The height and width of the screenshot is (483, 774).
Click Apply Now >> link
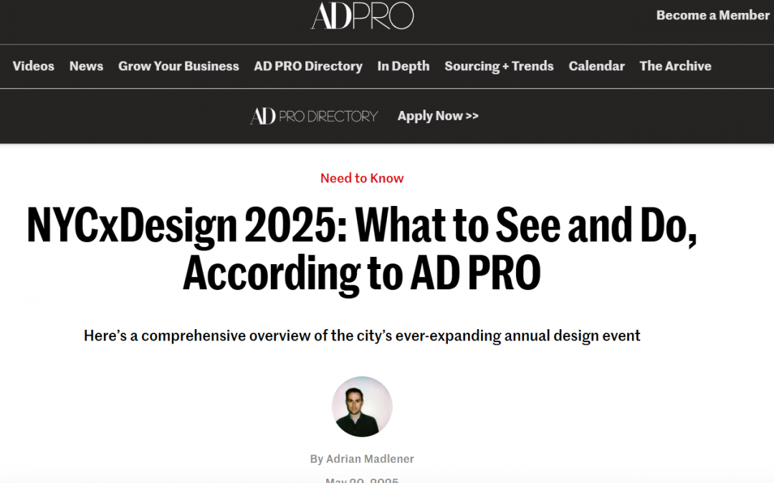tap(438, 116)
